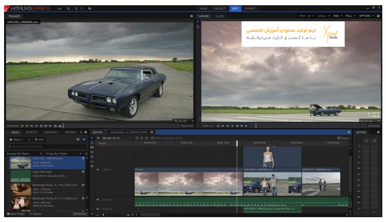Open the Trimmer zoom level dropdown
The height and width of the screenshot is (222, 386).
184,121
